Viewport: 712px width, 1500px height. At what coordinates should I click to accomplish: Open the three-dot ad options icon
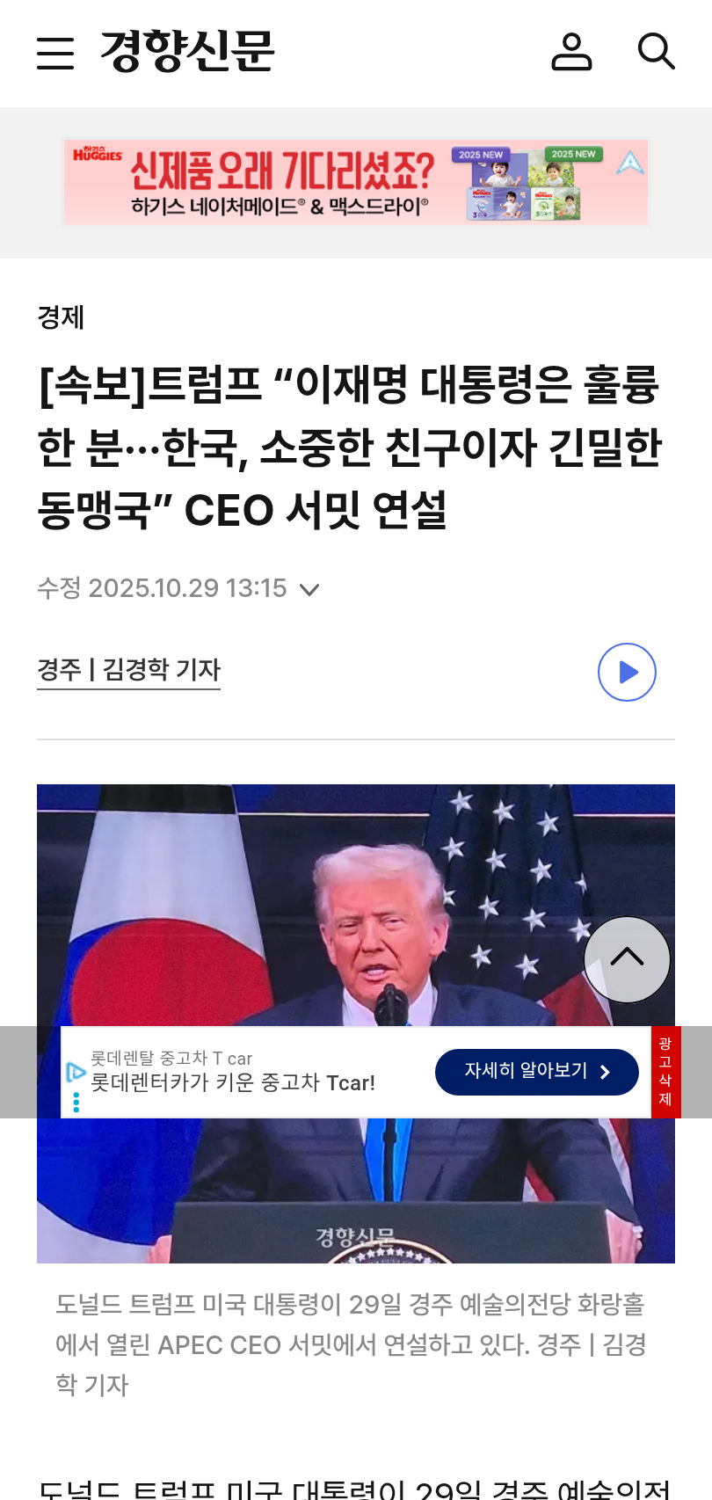click(76, 1102)
